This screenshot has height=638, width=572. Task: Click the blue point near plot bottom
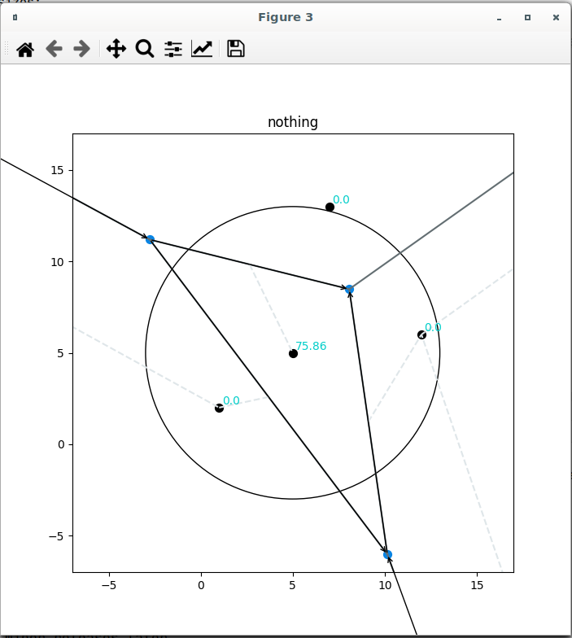(x=387, y=554)
